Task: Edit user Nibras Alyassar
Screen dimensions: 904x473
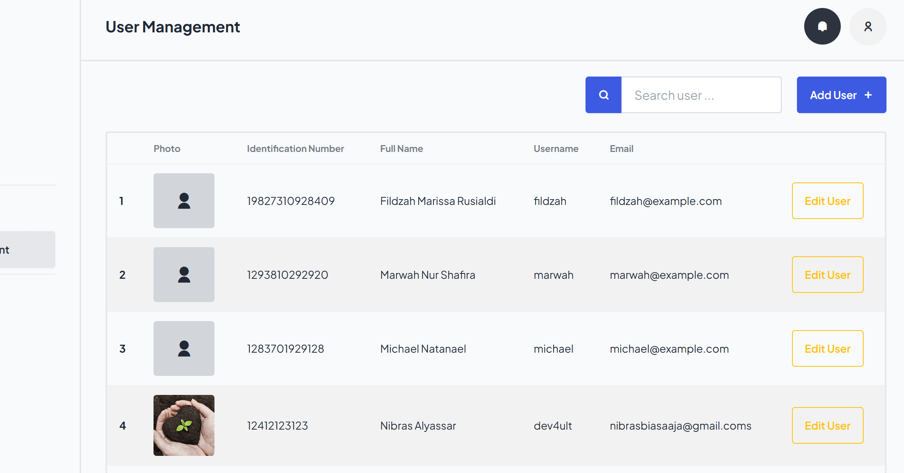Action: (x=827, y=425)
